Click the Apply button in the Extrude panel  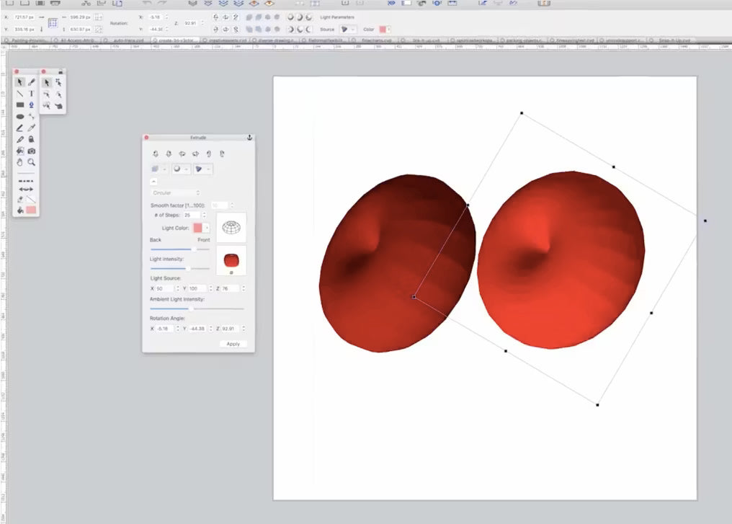pos(233,344)
